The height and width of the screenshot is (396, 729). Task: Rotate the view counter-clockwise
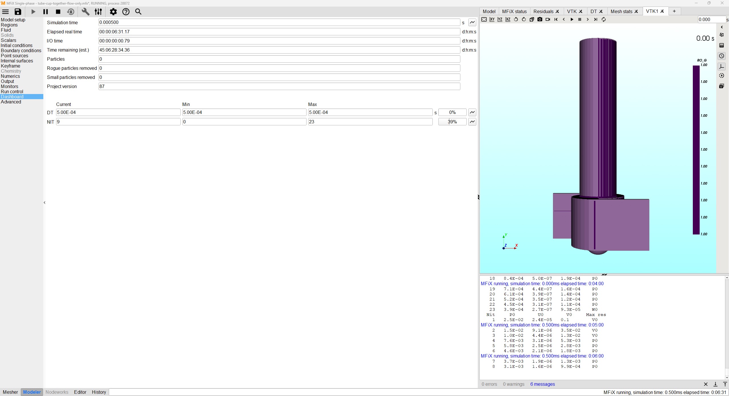coord(516,19)
